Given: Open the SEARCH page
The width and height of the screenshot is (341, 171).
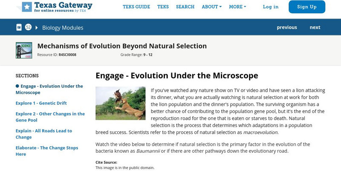Looking at the screenshot, I should [x=185, y=7].
